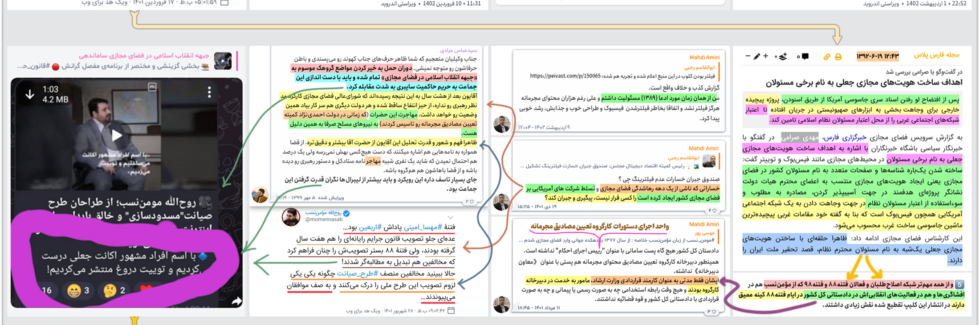This screenshot has height=325, width=980.
Task: Like the filtering damages post with the heart counted ۴
Action: (x=714, y=211)
